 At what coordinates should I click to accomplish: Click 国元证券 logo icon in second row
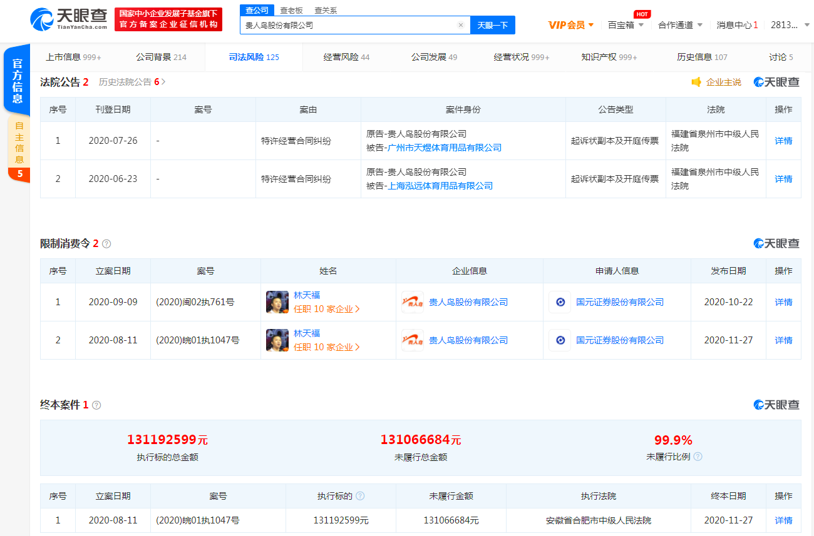pos(560,340)
